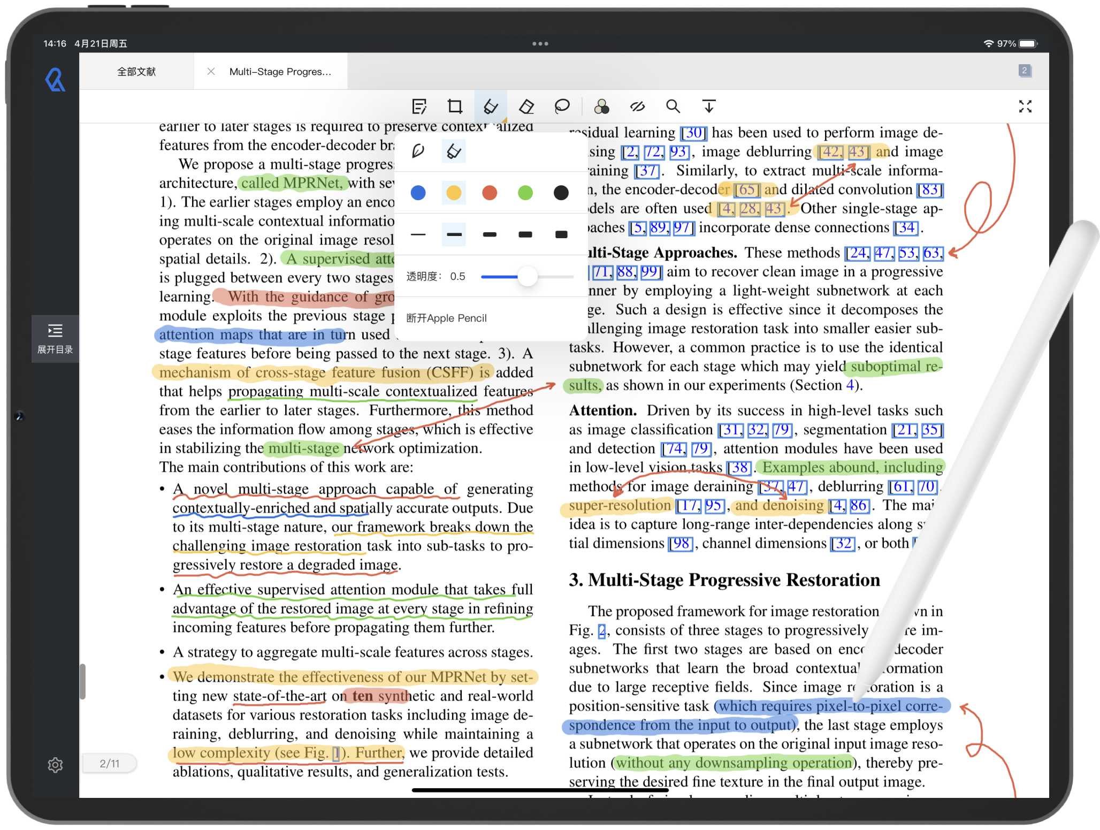Tap 断开Apple Pencil to disconnect
This screenshot has width=1100, height=830.
pos(447,318)
